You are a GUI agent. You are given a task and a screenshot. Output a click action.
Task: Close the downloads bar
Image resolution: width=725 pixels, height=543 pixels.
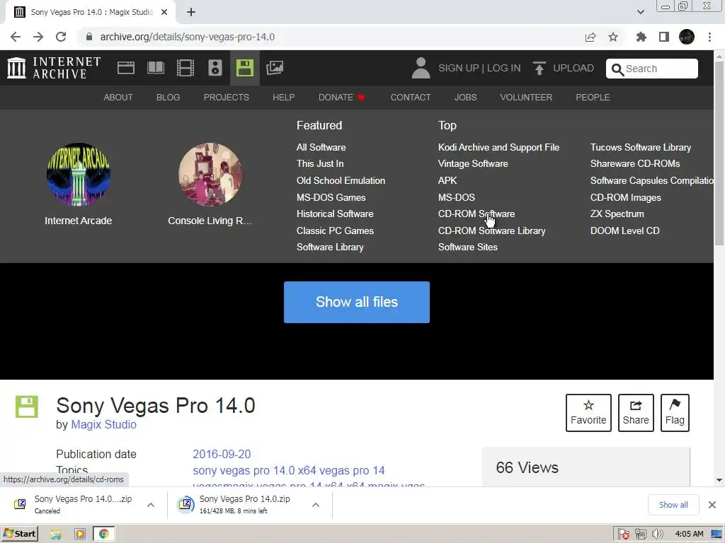point(712,505)
